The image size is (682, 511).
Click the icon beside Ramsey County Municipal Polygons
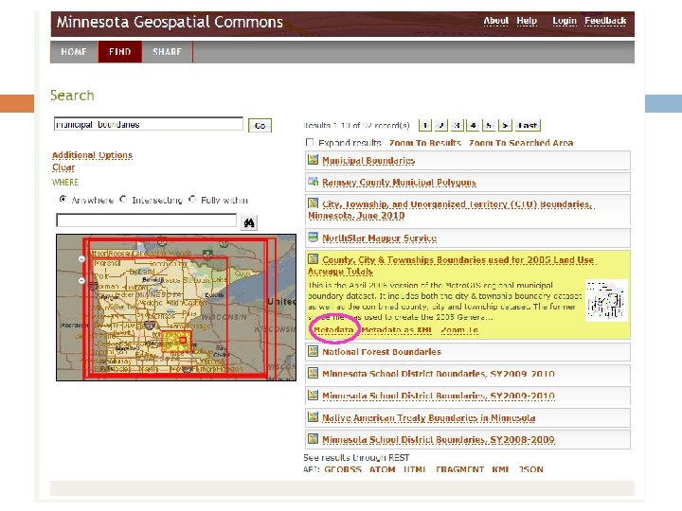pos(313,181)
